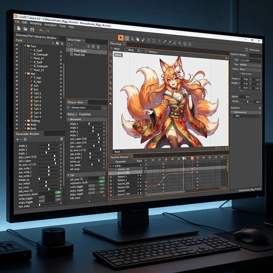The width and height of the screenshot is (273, 273).
Task: Collapse the Tail parameter group
Action: point(69,175)
